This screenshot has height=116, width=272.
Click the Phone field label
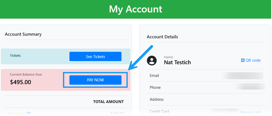click(x=155, y=88)
